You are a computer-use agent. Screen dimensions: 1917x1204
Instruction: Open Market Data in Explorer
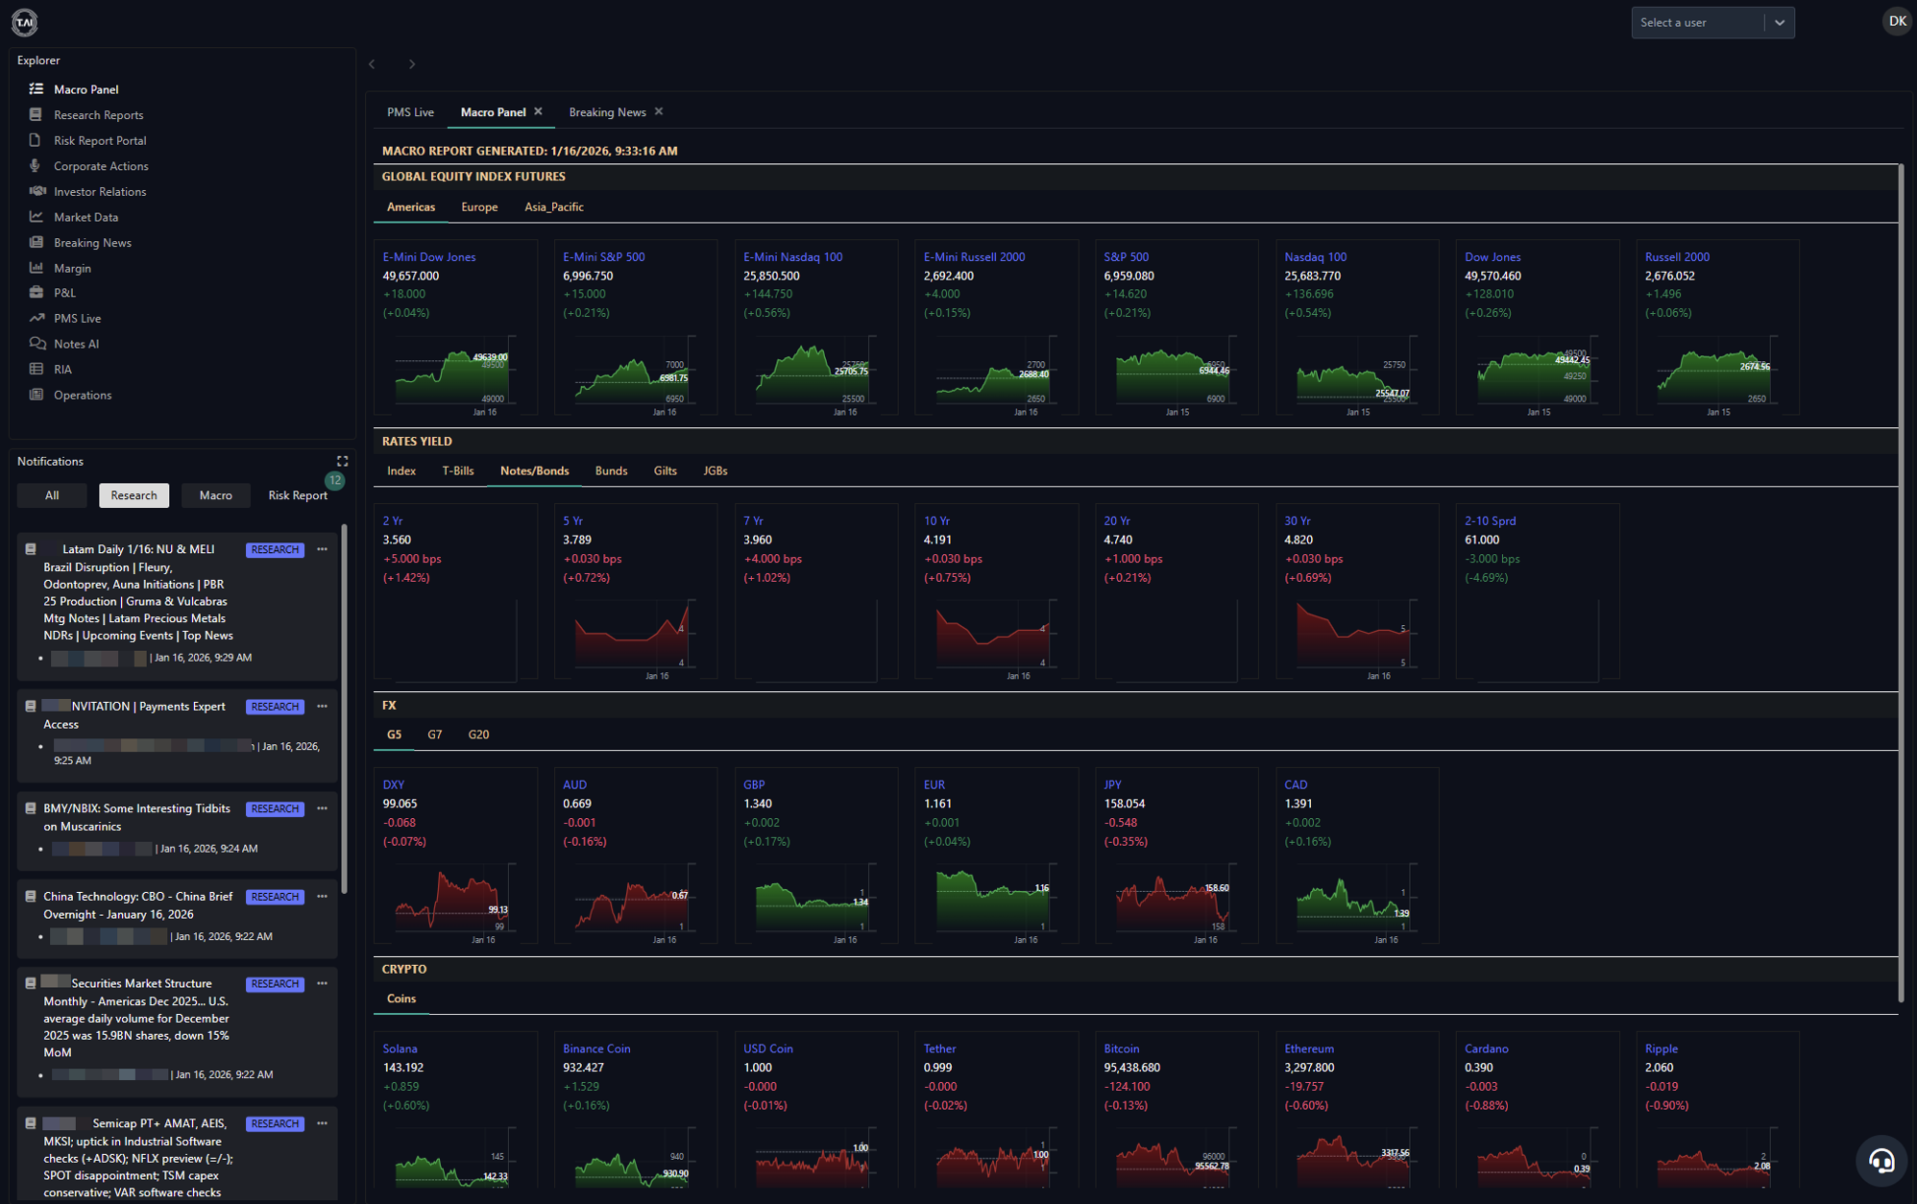coord(86,217)
